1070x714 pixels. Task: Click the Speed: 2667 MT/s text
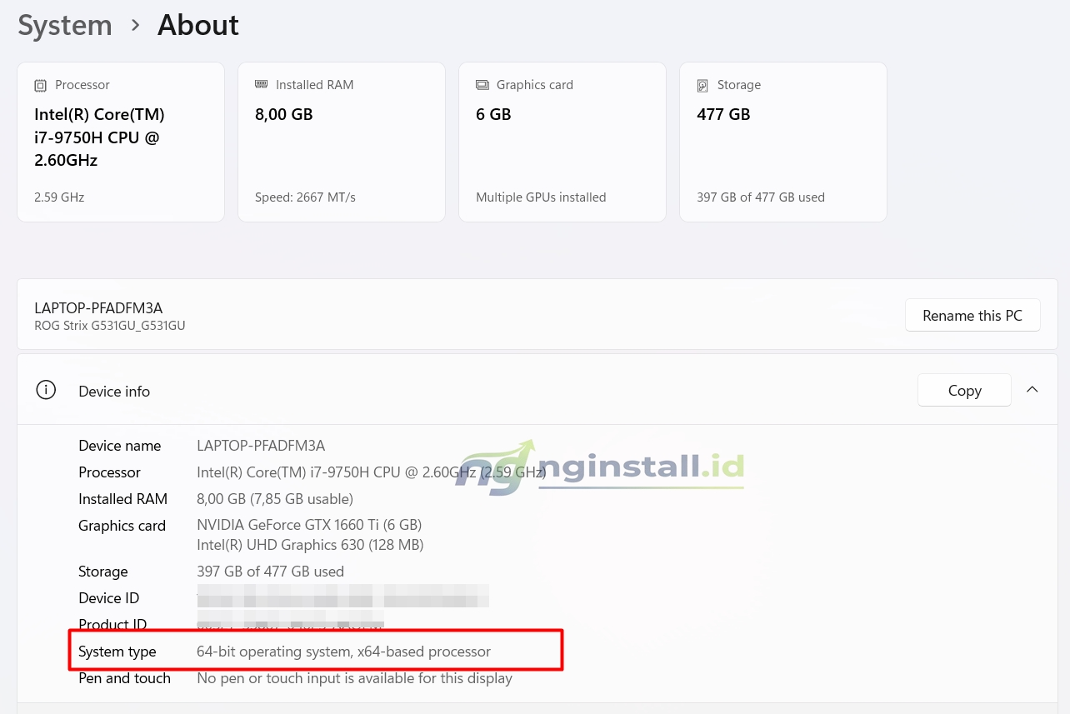point(305,197)
